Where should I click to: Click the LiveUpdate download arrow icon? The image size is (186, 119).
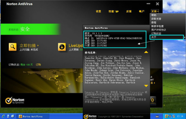pyautogui.click(x=62, y=47)
